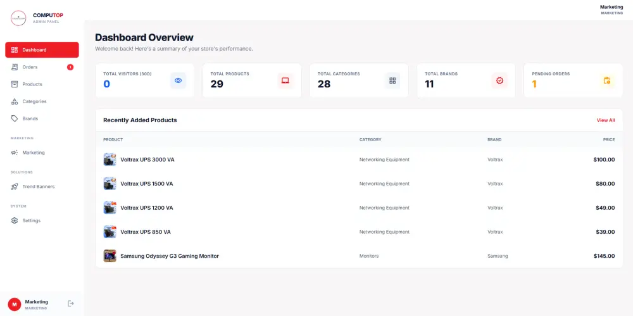Viewport: 633px width, 316px height.
Task: Go to Products in the sidebar
Action: coord(42,84)
